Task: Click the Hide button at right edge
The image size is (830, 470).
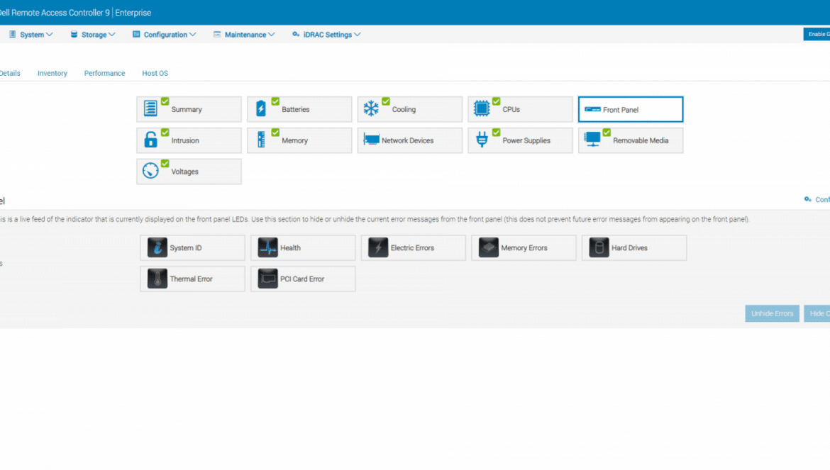Action: pyautogui.click(x=817, y=313)
